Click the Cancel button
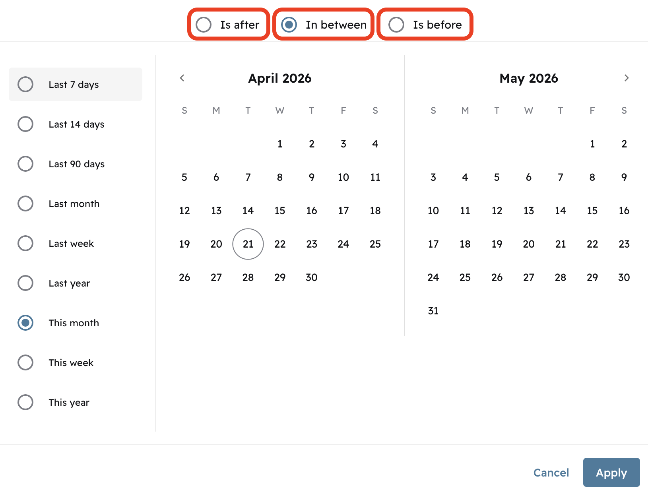This screenshot has width=648, height=496. point(551,473)
